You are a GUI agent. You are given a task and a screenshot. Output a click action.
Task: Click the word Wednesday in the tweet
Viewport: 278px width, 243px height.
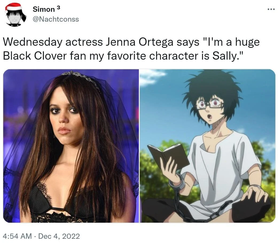coord(33,42)
